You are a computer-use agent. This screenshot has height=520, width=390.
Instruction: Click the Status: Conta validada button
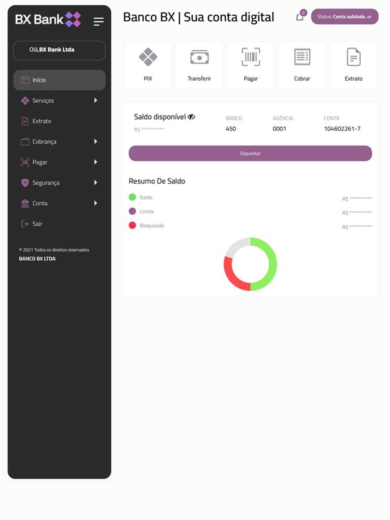345,17
